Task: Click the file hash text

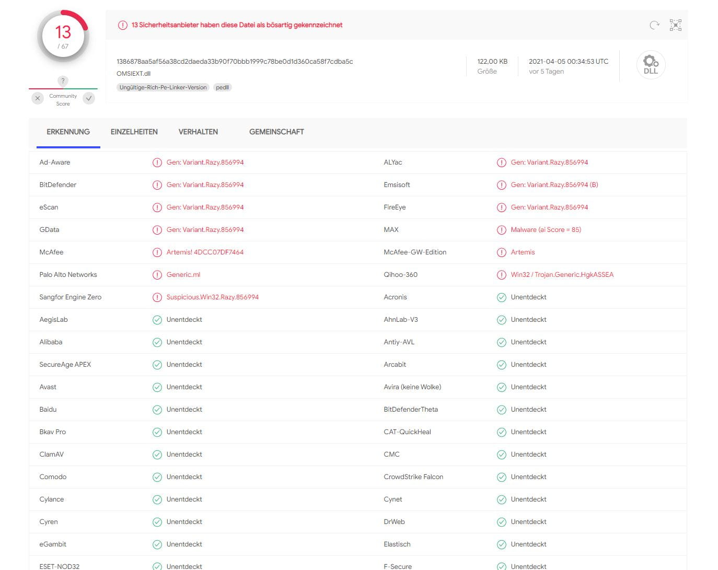Action: coord(235,62)
